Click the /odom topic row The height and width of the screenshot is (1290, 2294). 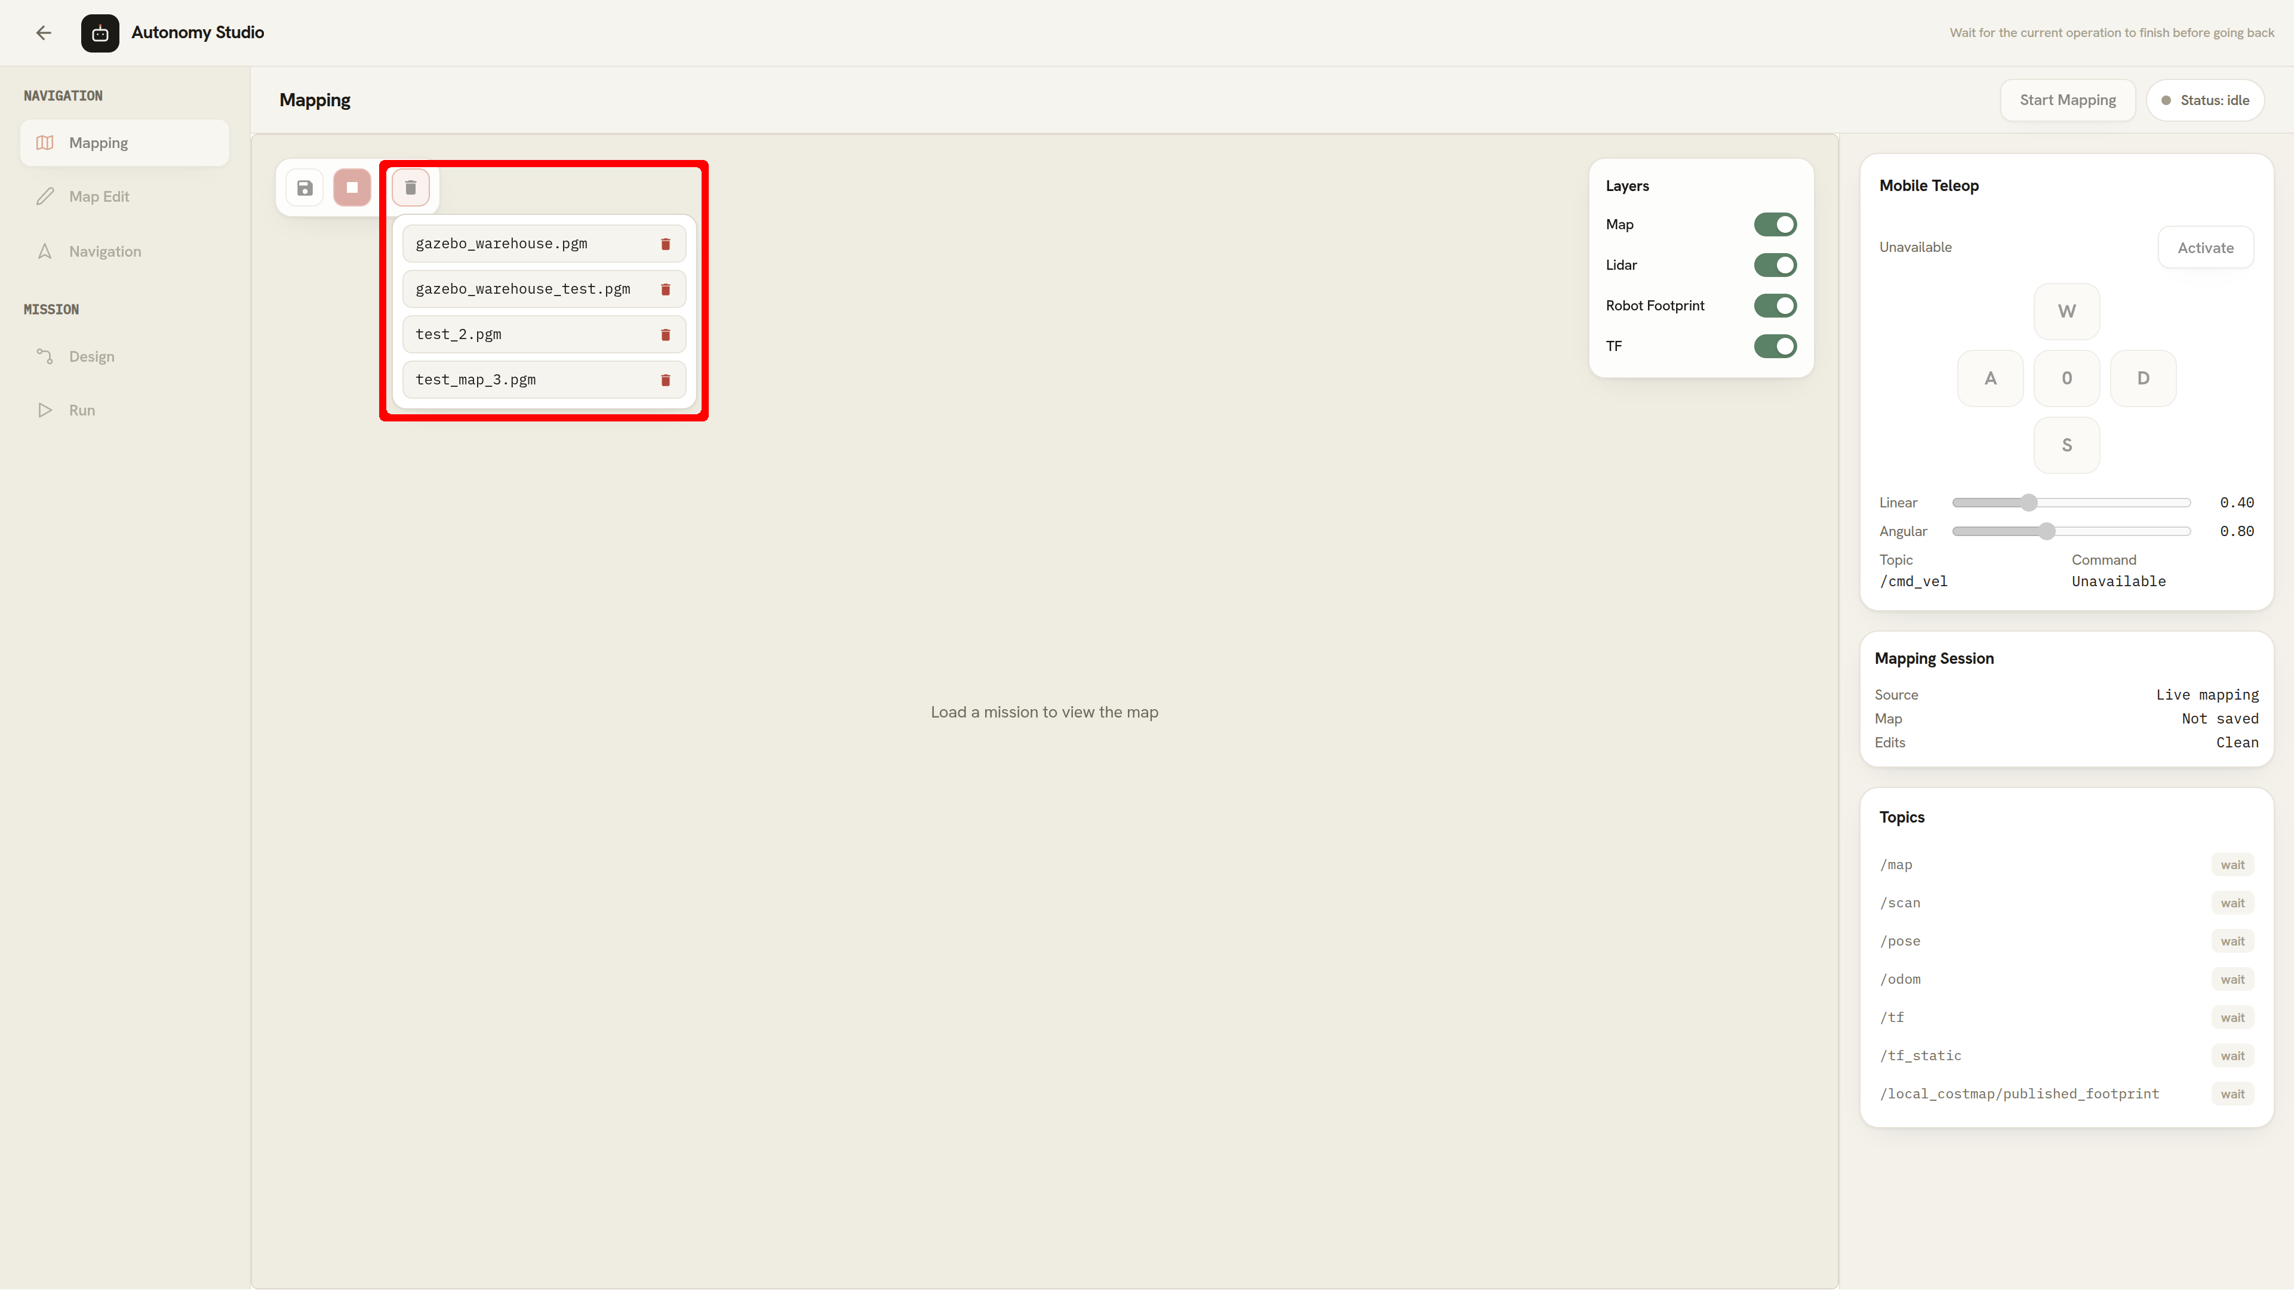point(2066,980)
